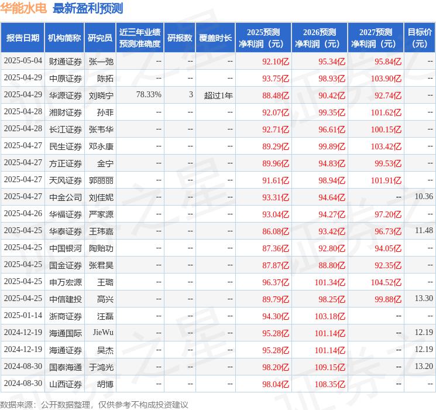This screenshot has height=410, width=436.
Task: Click the 海通国际 institution cell
Action: [x=66, y=333]
